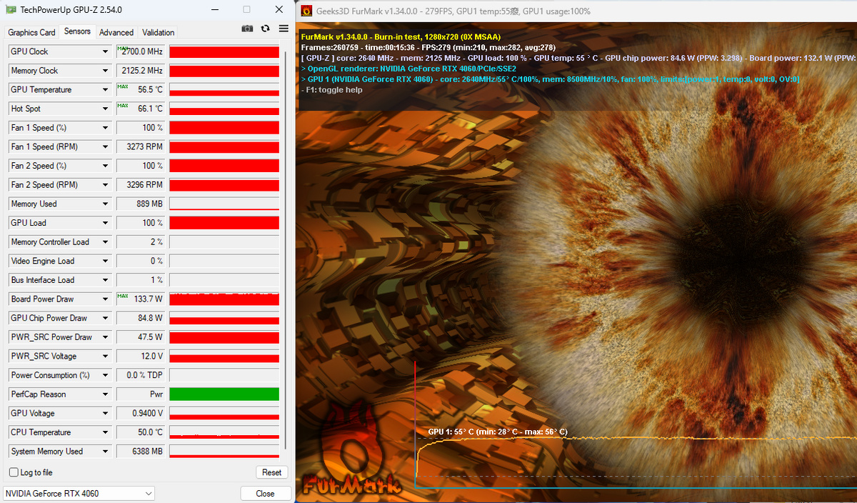Image resolution: width=857 pixels, height=503 pixels.
Task: Open the Video Engine Load dropdown
Action: click(x=106, y=261)
